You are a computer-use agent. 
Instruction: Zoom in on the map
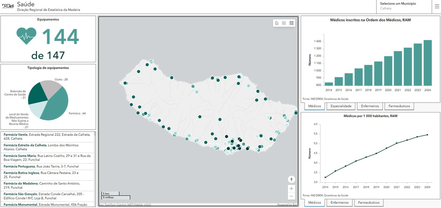(x=291, y=189)
